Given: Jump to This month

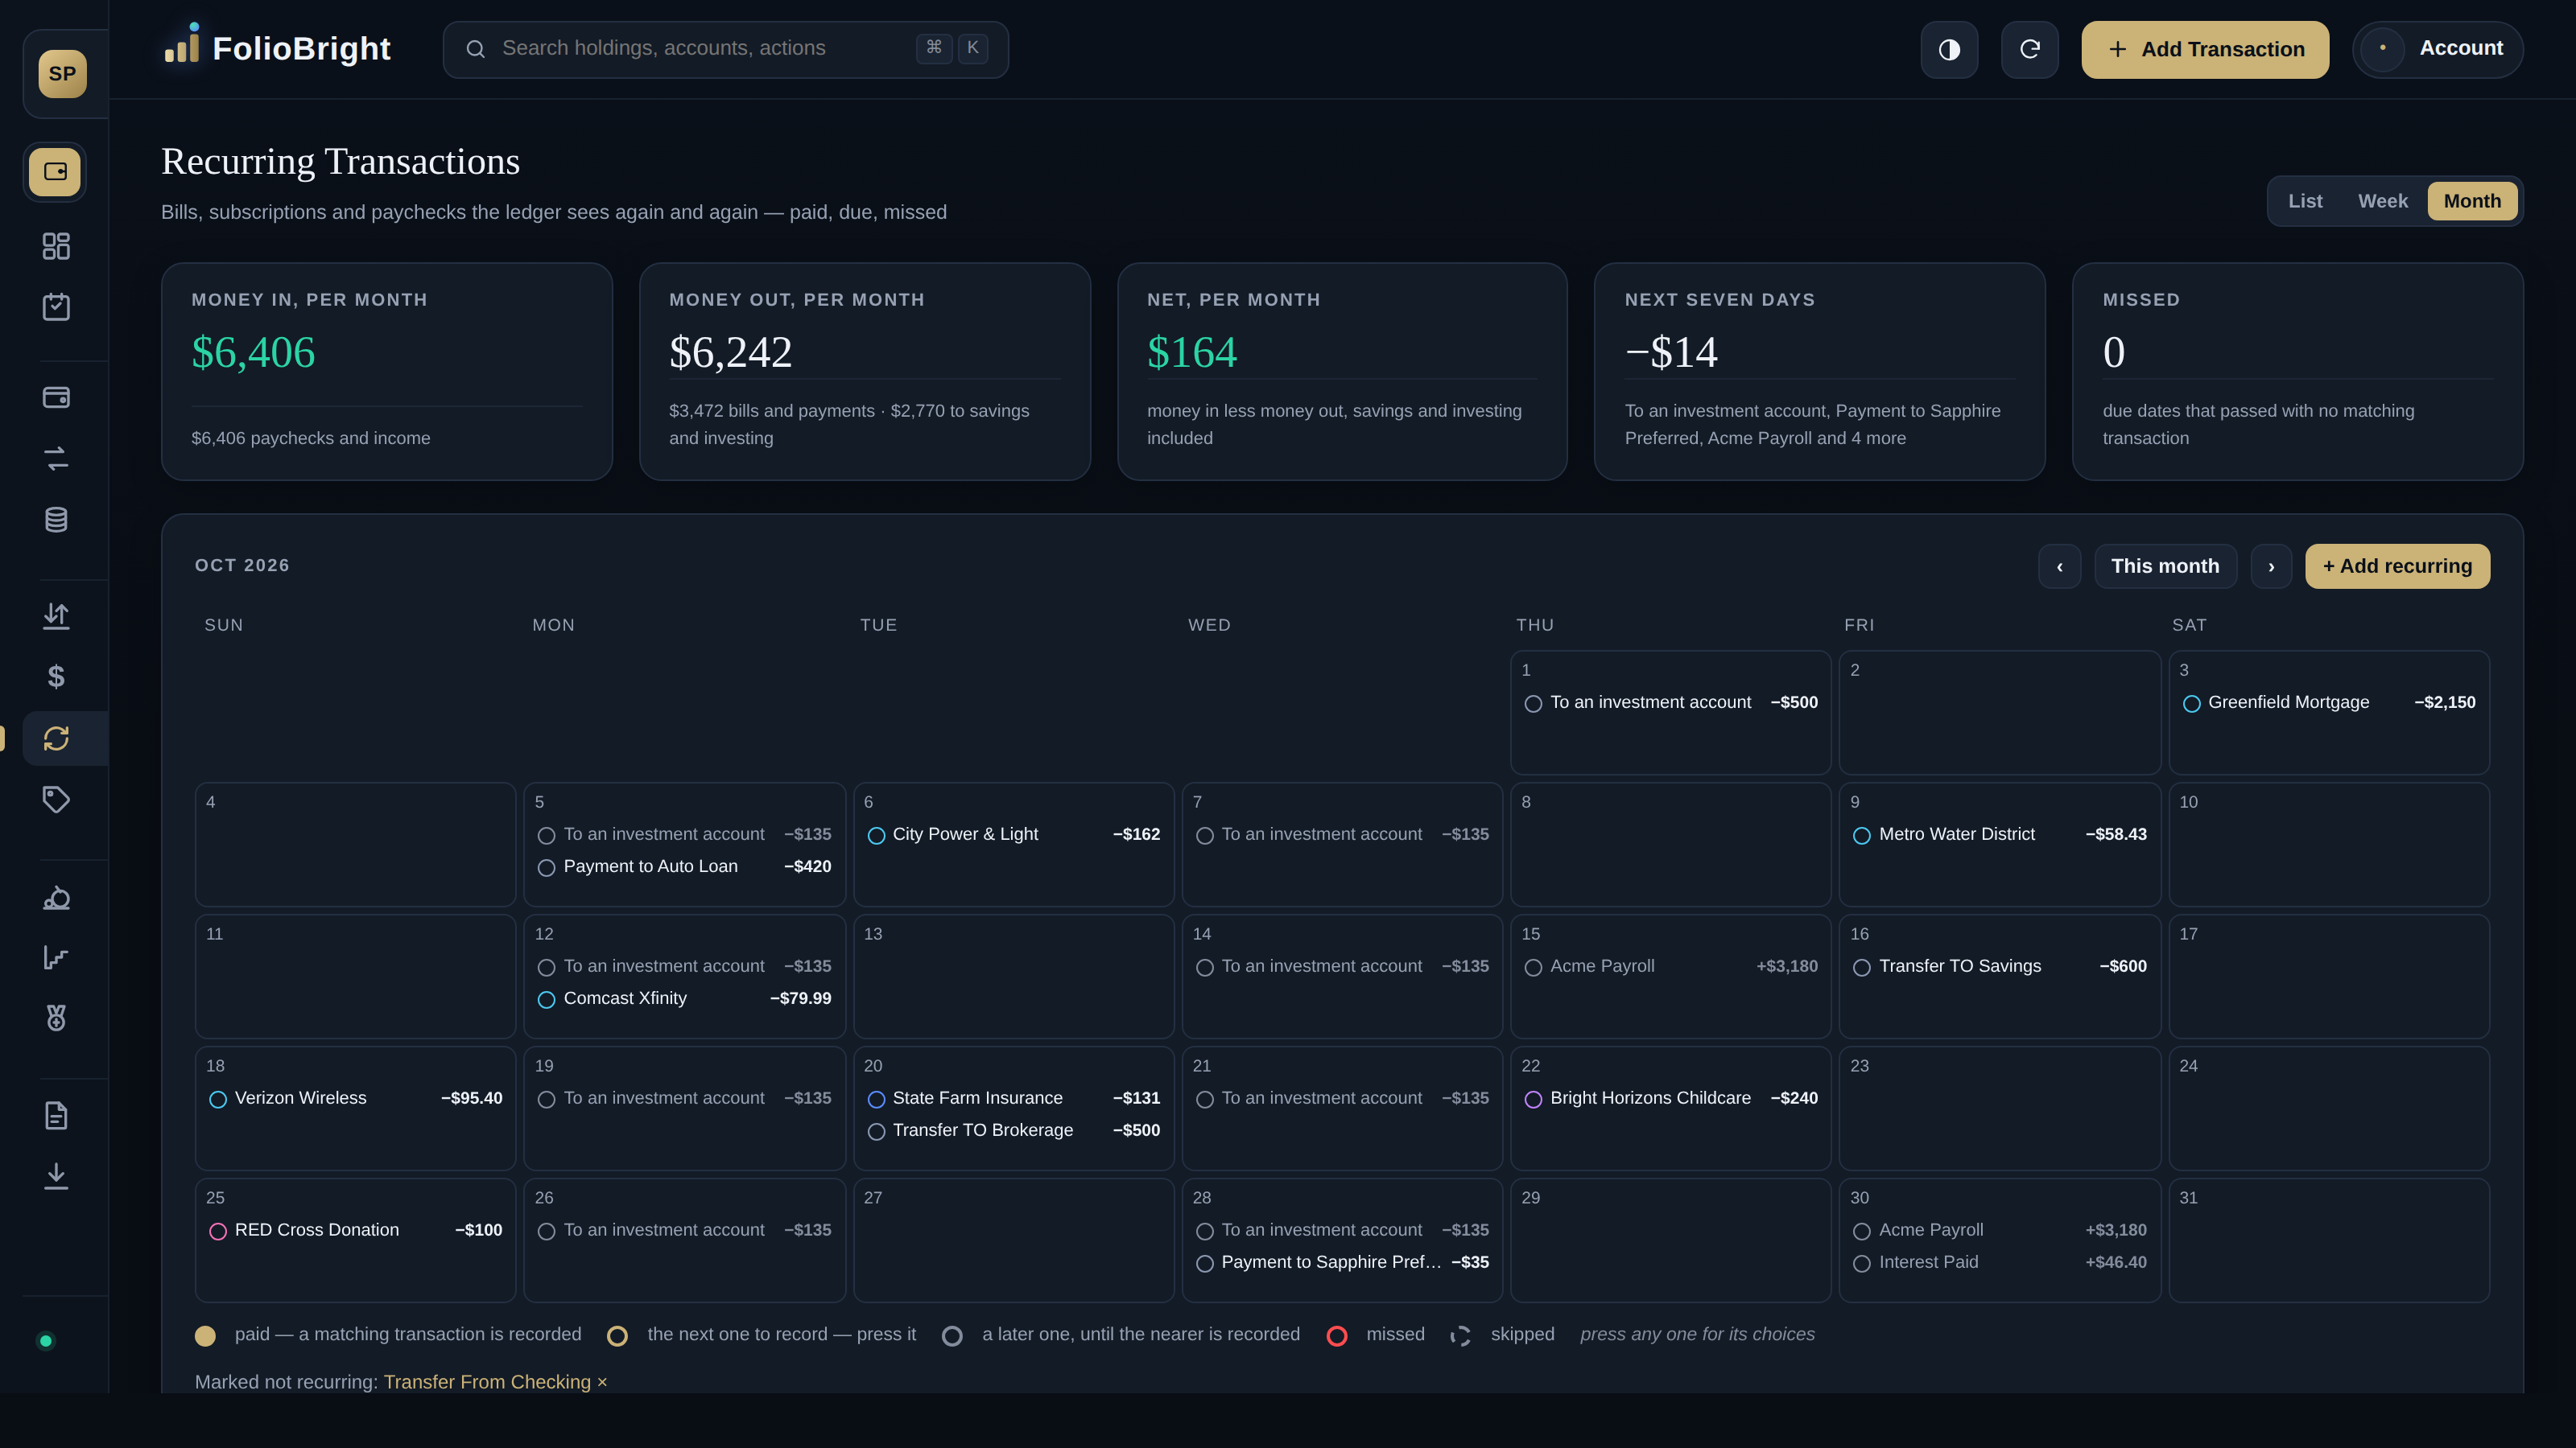Looking at the screenshot, I should click(x=2165, y=566).
